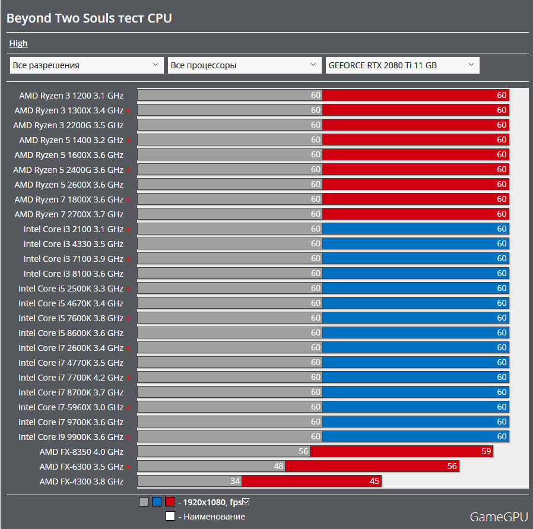Remove Intel Core i5 8600K row via red X
Viewport: 533px width, 529px height.
pyautogui.click(x=128, y=334)
